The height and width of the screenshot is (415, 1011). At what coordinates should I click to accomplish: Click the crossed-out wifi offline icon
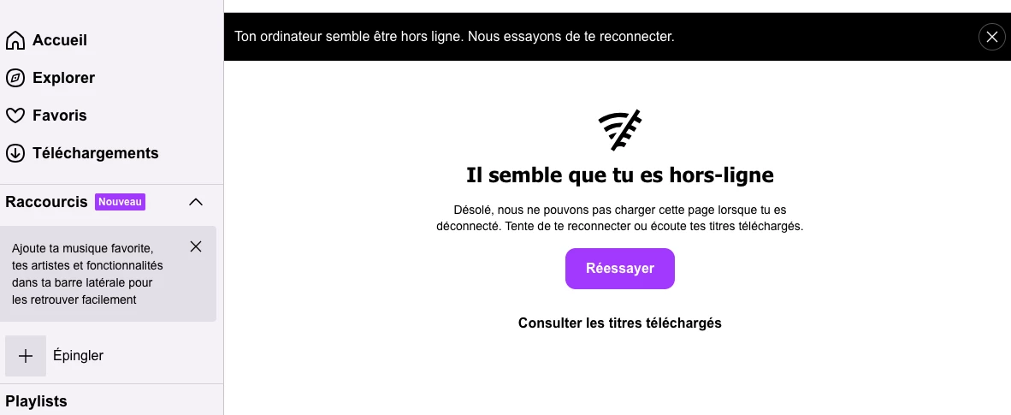point(619,130)
